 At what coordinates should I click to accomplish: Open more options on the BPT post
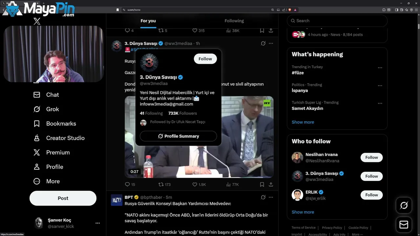(271, 197)
